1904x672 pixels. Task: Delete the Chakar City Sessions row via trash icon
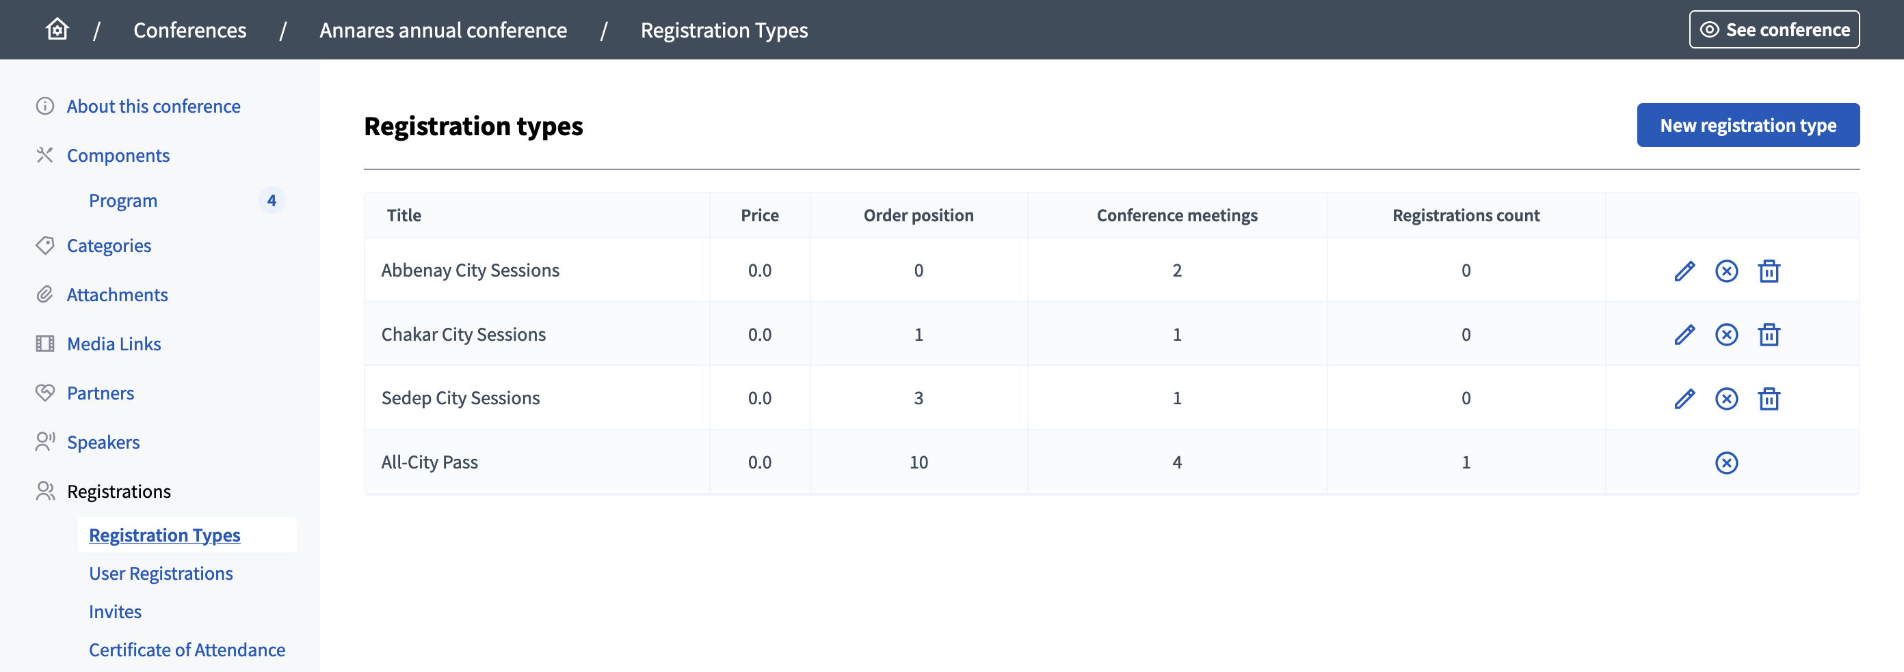pyautogui.click(x=1769, y=334)
